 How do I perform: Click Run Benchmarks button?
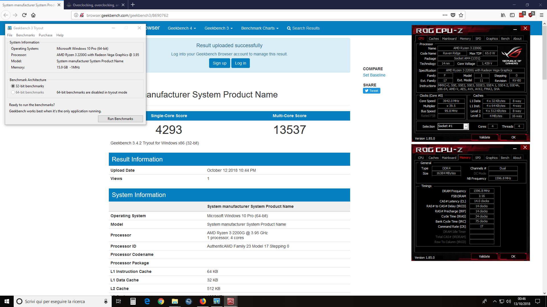(x=120, y=119)
